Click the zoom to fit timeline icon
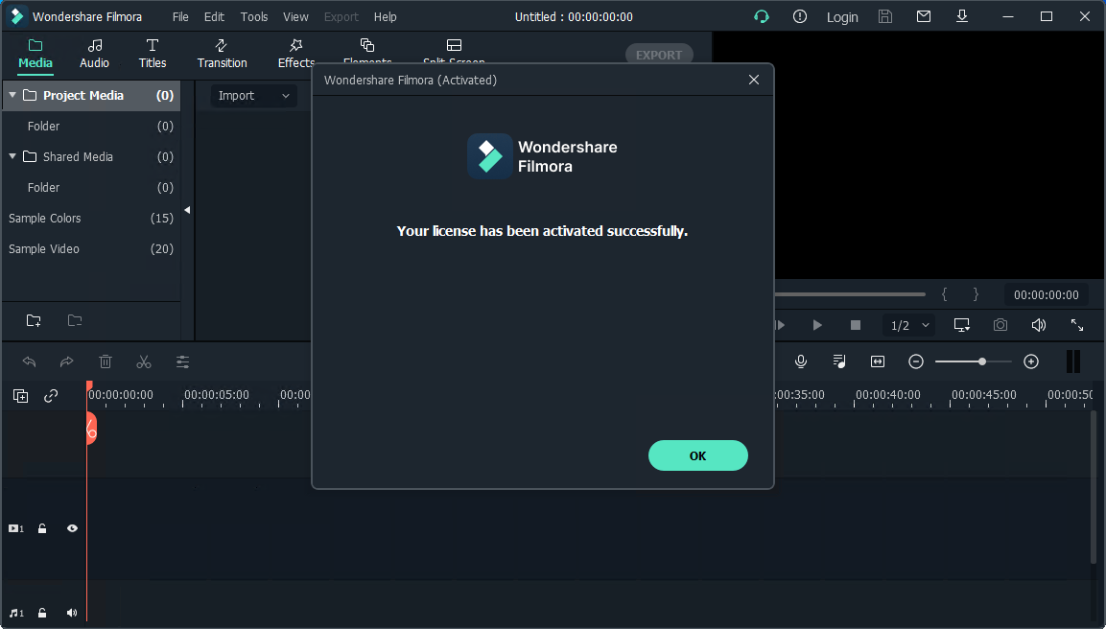This screenshot has height=629, width=1106. click(x=877, y=361)
